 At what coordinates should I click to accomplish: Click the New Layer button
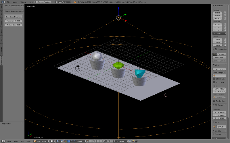coord(219,57)
